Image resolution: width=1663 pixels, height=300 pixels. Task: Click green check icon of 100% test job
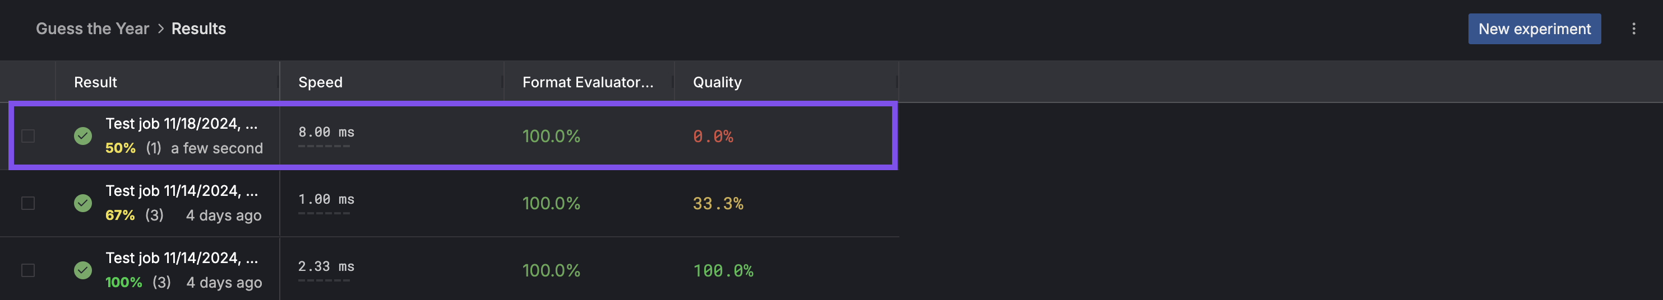point(82,270)
